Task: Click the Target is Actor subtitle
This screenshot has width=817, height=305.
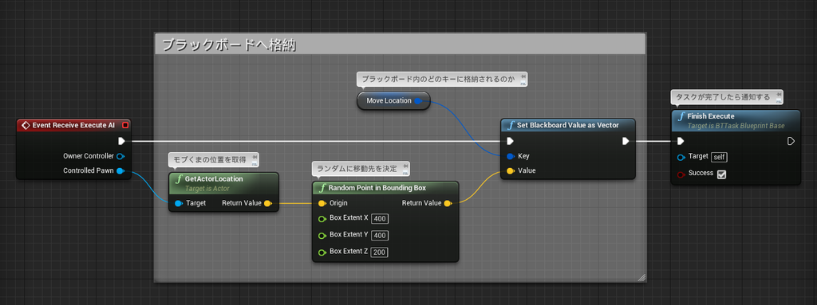Action: click(207, 188)
